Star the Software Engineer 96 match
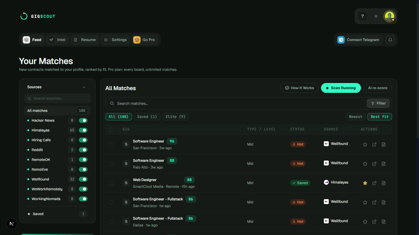Viewport: 419px width, 235px height. (365, 144)
